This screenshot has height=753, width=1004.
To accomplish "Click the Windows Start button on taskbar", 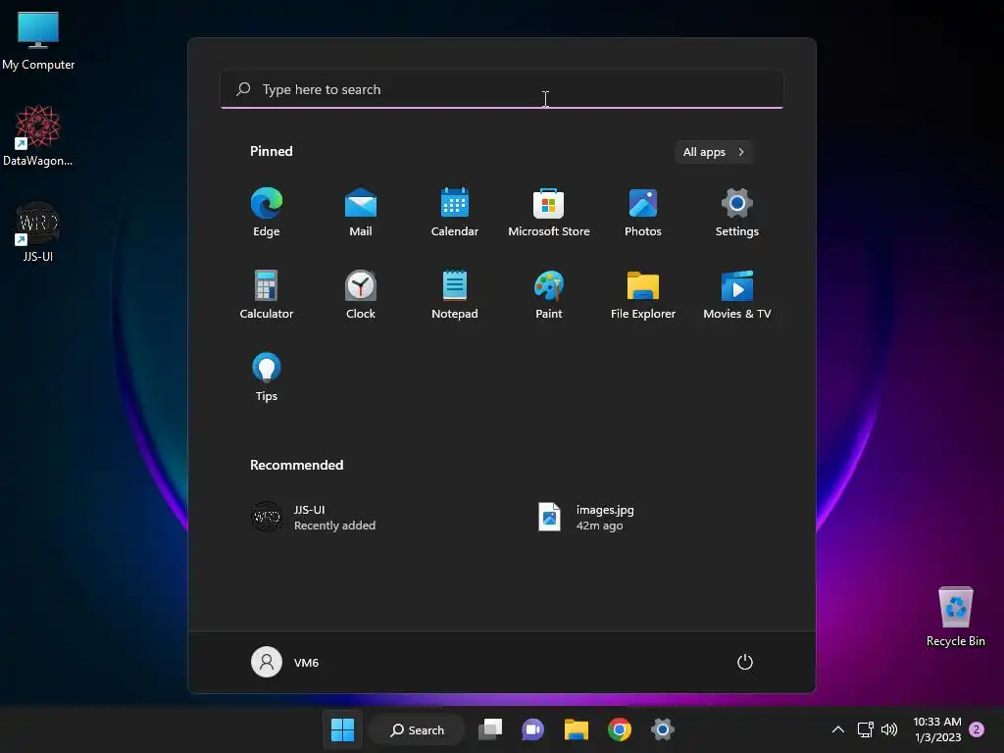I will (x=342, y=729).
